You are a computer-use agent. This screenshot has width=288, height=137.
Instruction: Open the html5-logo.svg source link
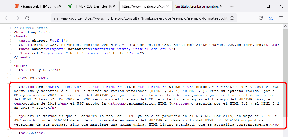pyautogui.click(x=63, y=87)
